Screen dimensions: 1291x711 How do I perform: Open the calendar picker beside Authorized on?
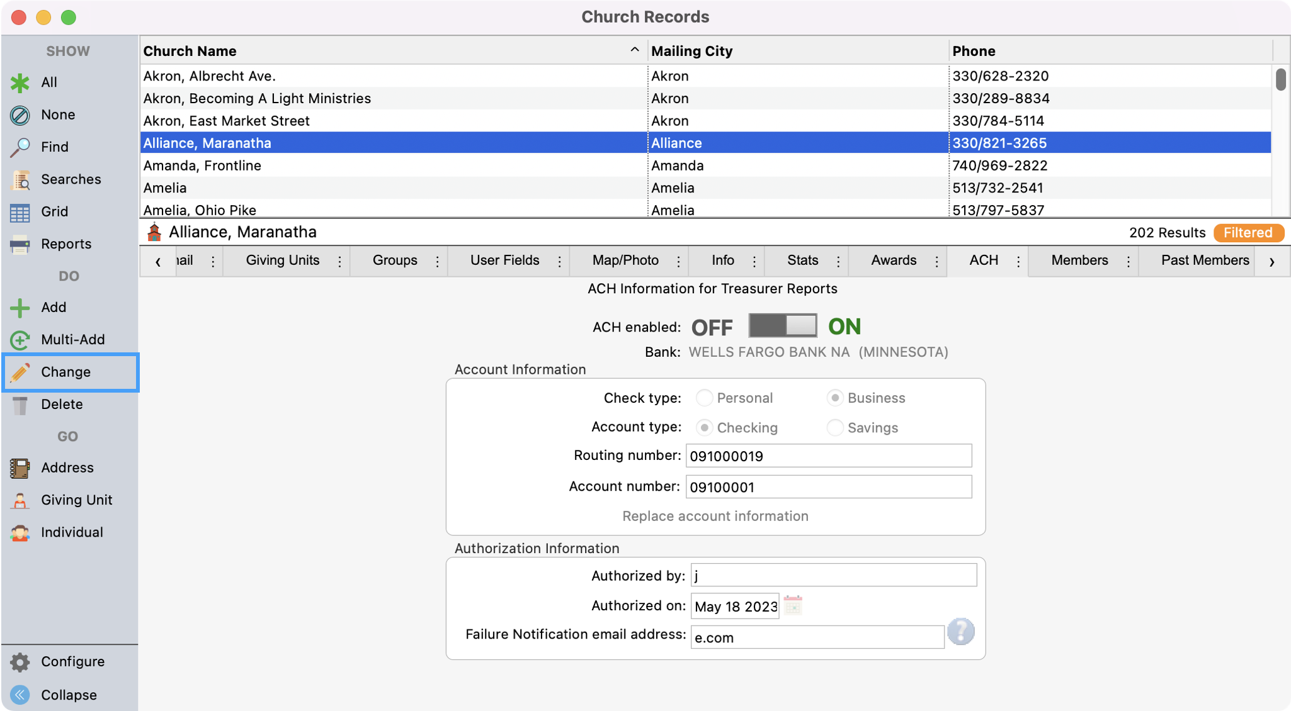click(x=793, y=606)
